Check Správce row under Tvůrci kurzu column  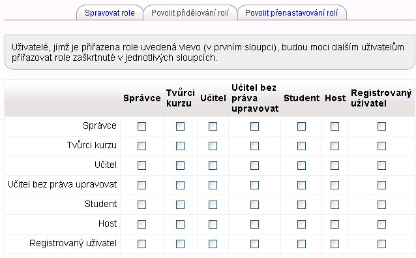pos(180,126)
